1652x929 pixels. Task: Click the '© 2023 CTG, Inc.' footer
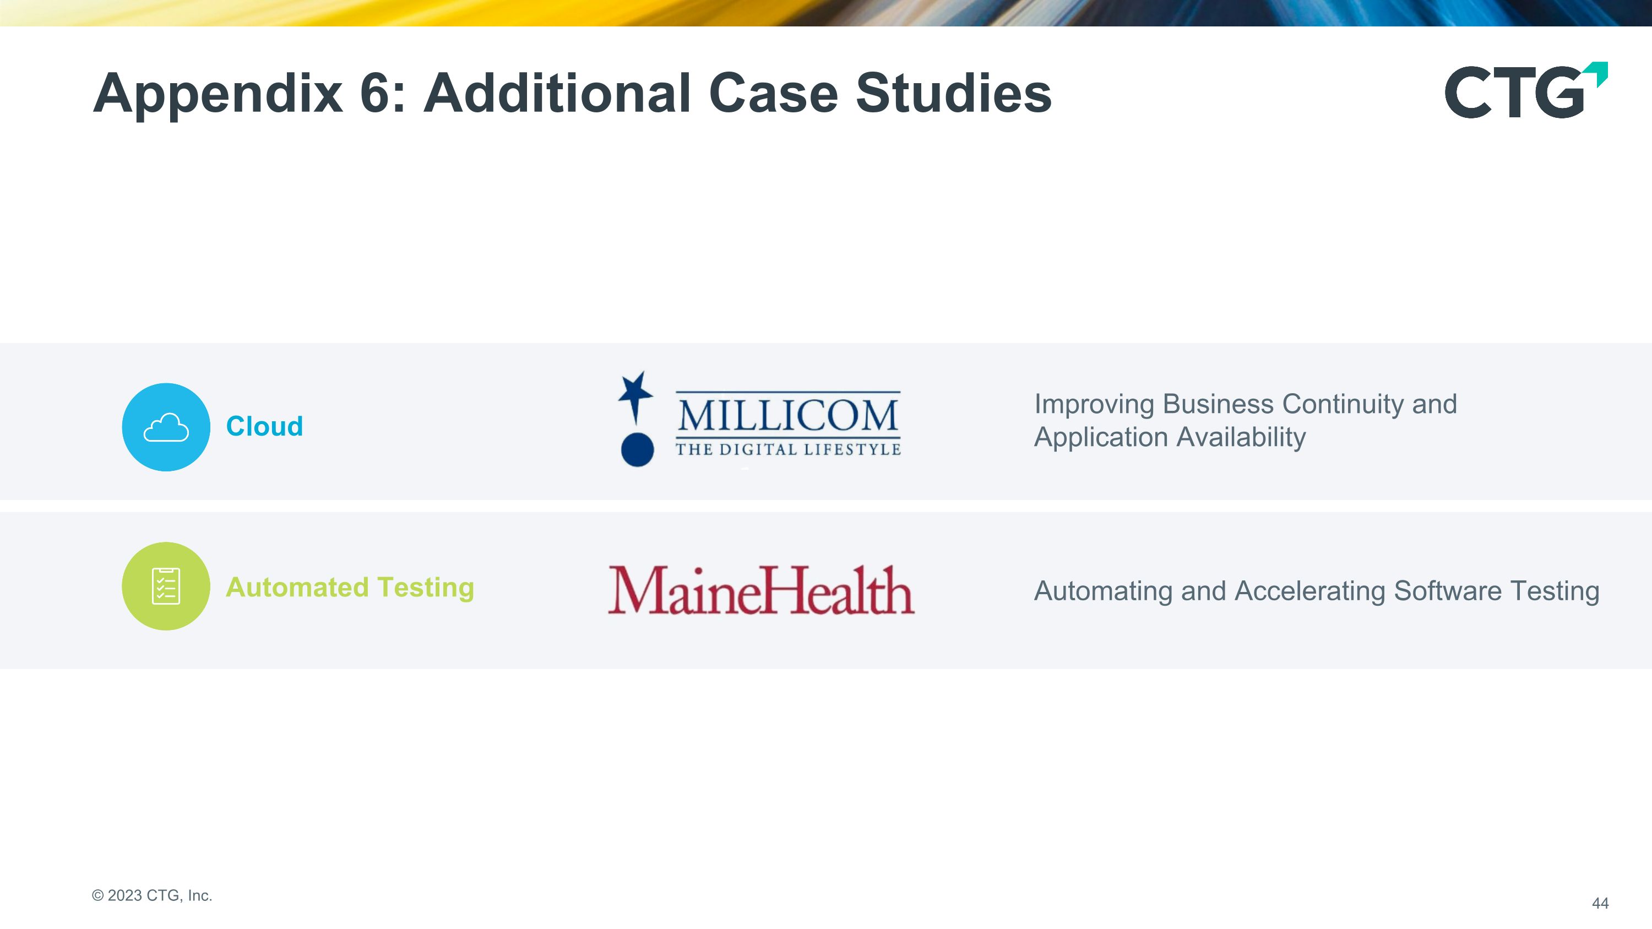(152, 895)
